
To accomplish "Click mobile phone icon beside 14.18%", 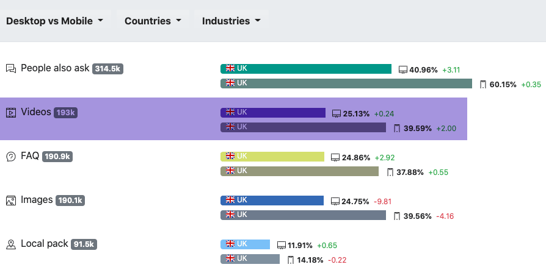I will click(x=291, y=260).
